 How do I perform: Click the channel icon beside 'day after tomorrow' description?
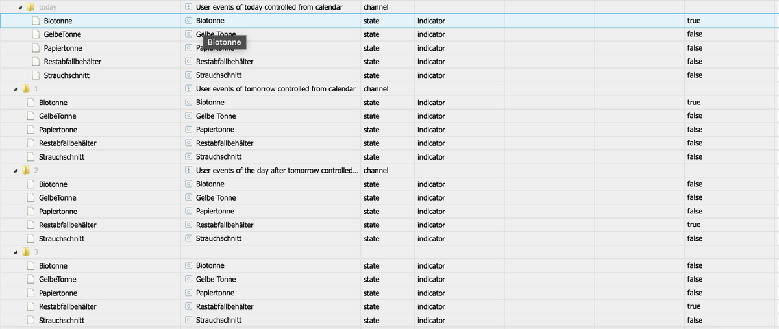pos(188,170)
